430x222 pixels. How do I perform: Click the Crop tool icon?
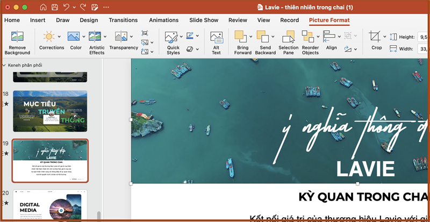(x=374, y=37)
